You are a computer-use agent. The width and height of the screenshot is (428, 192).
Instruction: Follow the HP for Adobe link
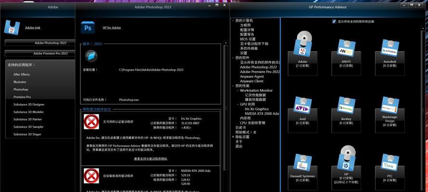pyautogui.click(x=112, y=28)
